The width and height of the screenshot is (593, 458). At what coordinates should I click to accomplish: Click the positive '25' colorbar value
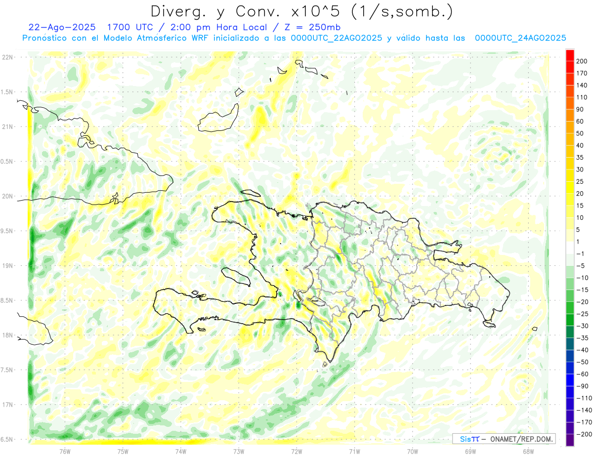(x=581, y=182)
